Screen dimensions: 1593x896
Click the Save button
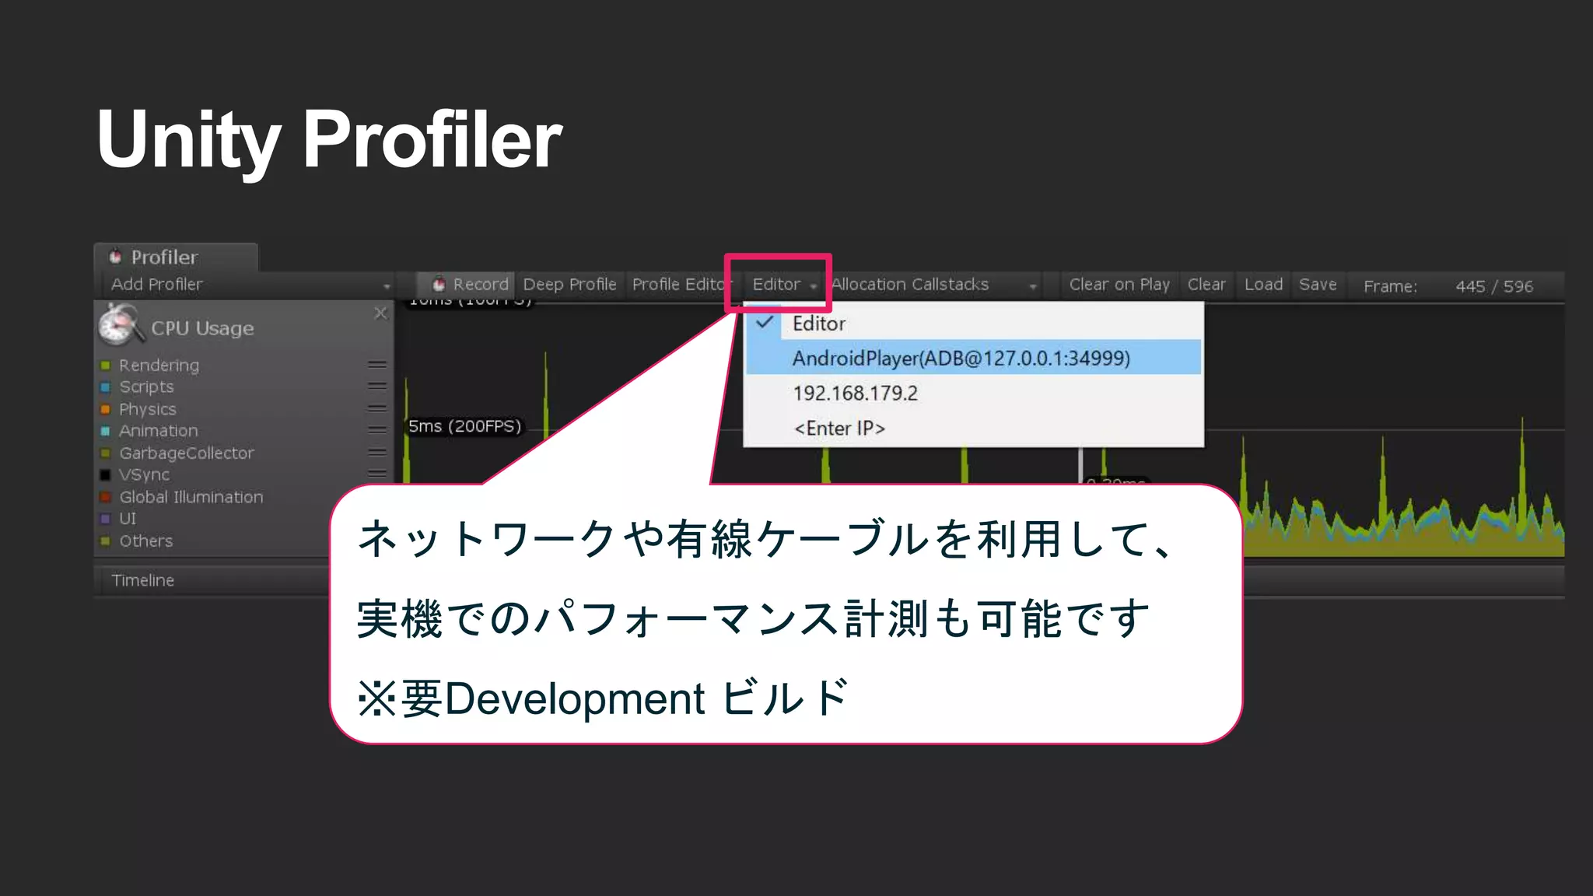pyautogui.click(x=1318, y=285)
